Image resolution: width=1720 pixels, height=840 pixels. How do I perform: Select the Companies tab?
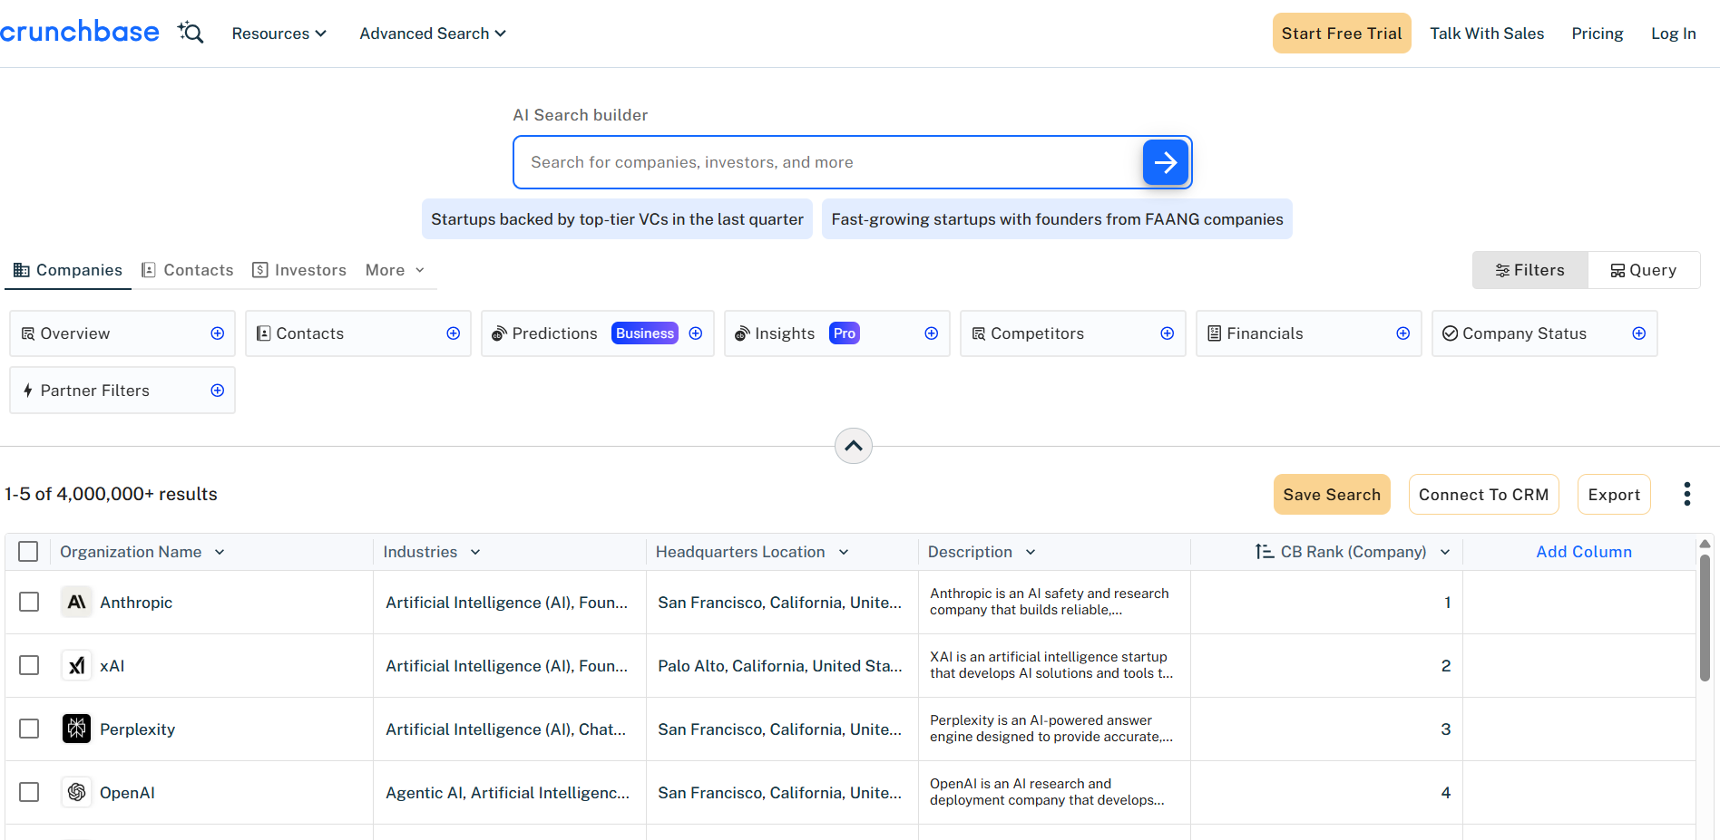coord(68,270)
